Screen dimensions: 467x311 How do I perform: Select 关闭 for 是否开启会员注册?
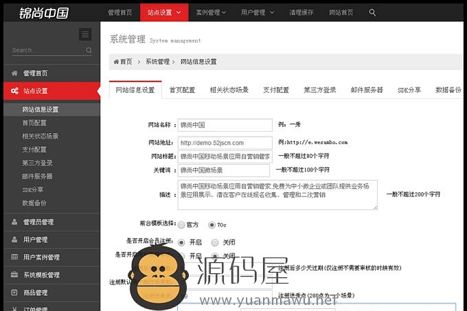215,243
